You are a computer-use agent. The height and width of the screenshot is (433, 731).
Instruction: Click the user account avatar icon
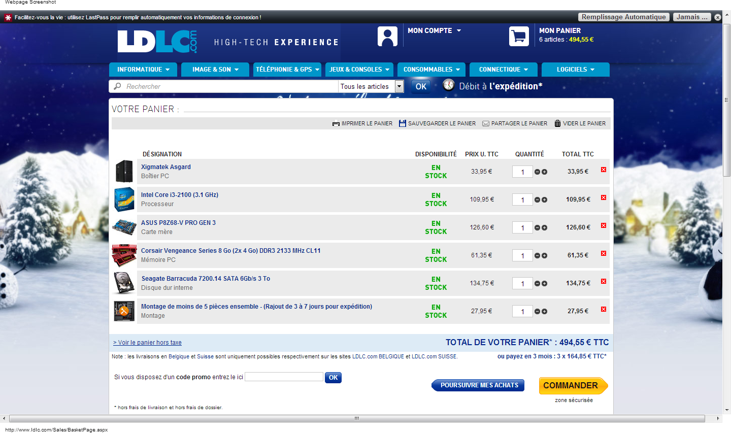point(387,36)
